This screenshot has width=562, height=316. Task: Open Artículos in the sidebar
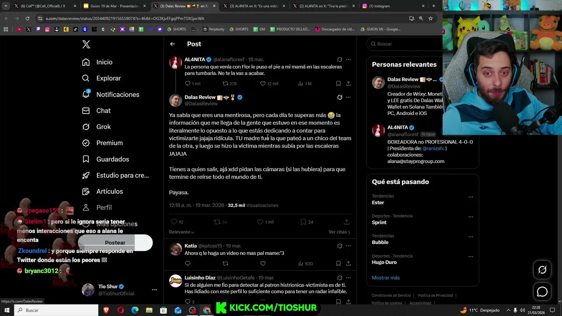[x=102, y=192]
